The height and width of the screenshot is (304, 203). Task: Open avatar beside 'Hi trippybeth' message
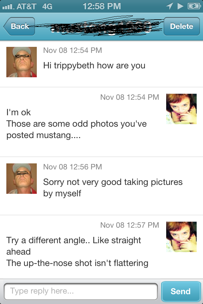tap(22, 62)
